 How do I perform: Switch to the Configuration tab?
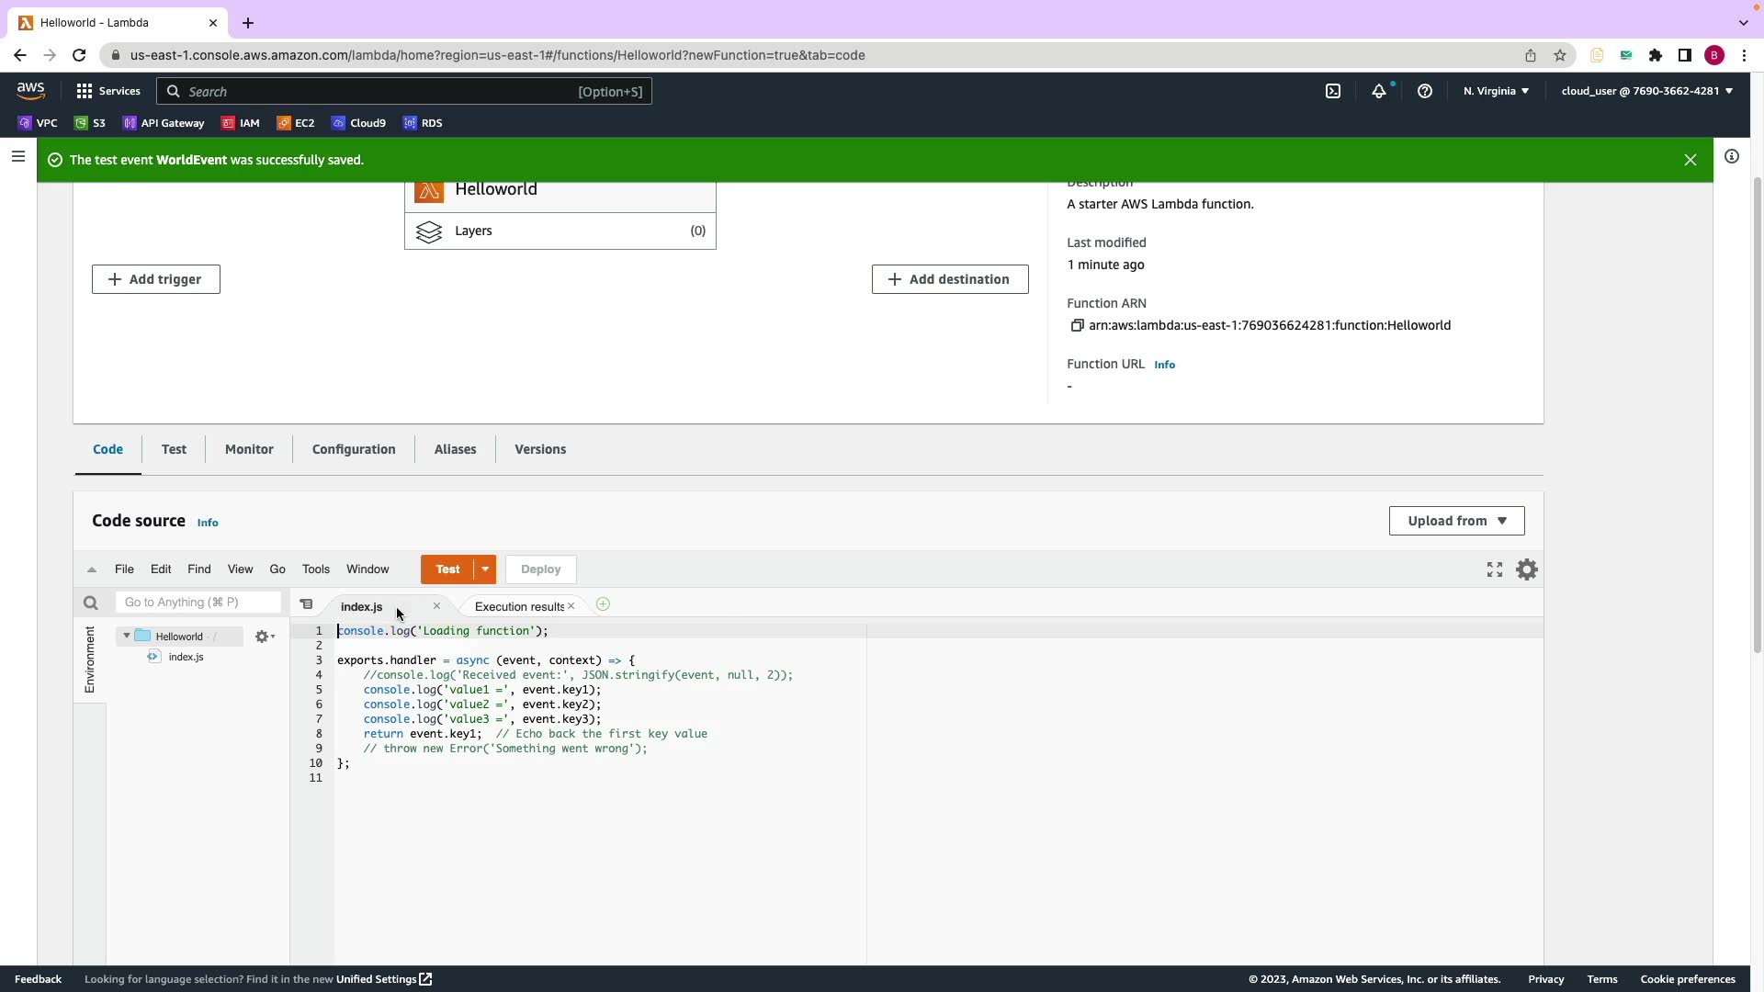[x=354, y=449]
